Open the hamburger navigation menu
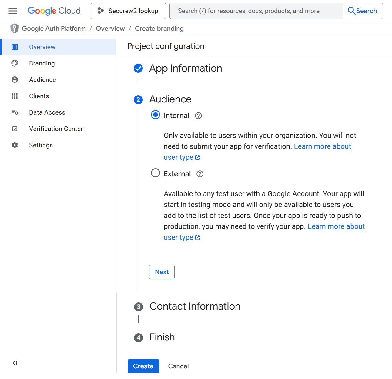Viewport: 392px width, 379px height. [x=13, y=11]
